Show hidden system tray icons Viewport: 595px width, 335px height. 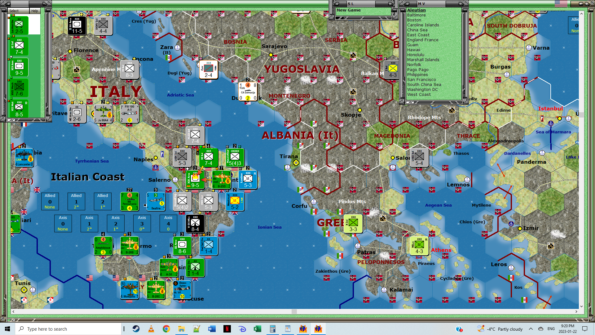(531, 329)
